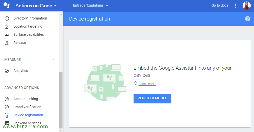The height and width of the screenshot is (132, 254).
Task: Collapse the MEASURE section chevron
Action: pos(53,60)
